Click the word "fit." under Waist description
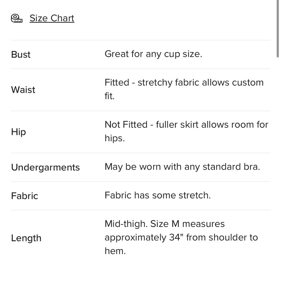Screen dimensions: 281x281 coord(110,96)
